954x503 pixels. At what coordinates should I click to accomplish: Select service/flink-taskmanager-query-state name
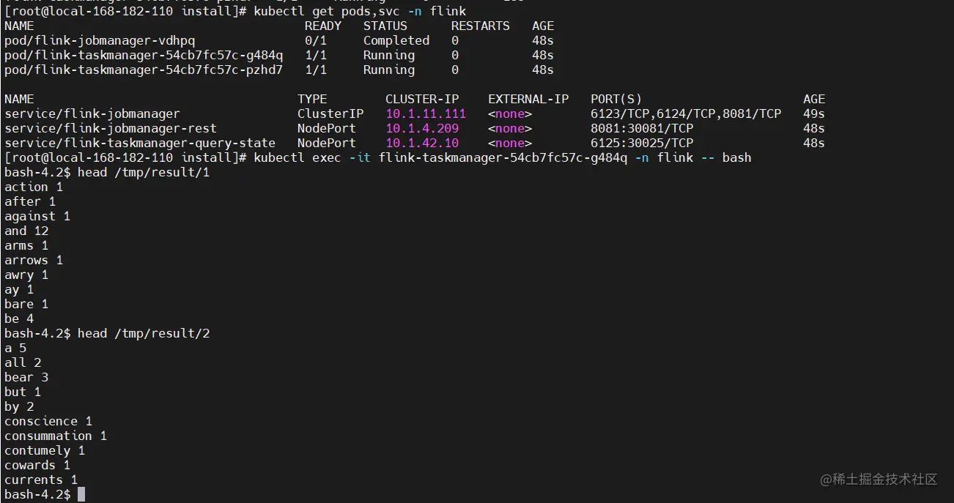pos(140,144)
